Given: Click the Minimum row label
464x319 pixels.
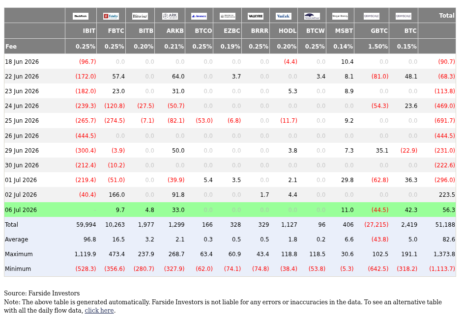Looking at the screenshot, I should (18, 269).
